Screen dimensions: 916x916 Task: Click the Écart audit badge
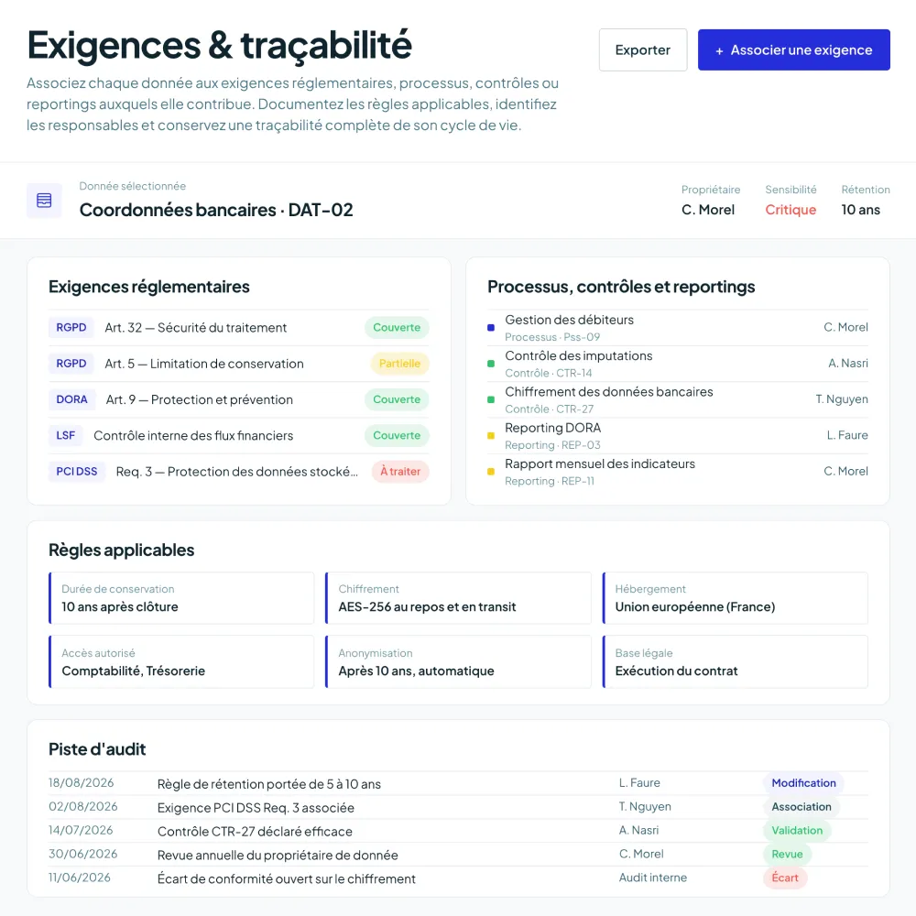click(x=785, y=878)
